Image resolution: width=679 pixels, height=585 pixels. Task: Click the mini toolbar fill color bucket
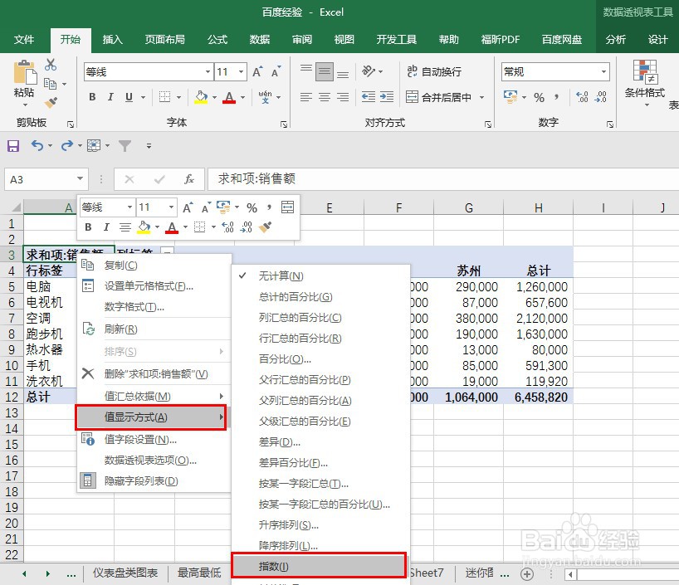tap(144, 227)
